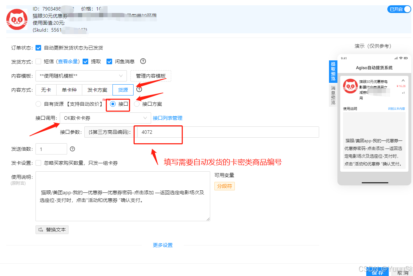Image resolution: width=413 pixels, height=276 pixels.
Task: Open the 内容模板 dropdown
Action: click(x=81, y=76)
